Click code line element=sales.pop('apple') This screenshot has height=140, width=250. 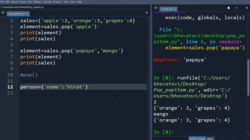[58, 27]
